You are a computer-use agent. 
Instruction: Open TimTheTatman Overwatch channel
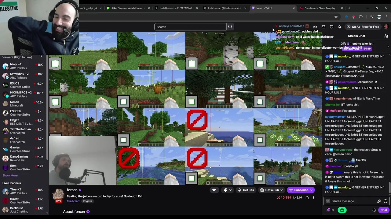23,131
